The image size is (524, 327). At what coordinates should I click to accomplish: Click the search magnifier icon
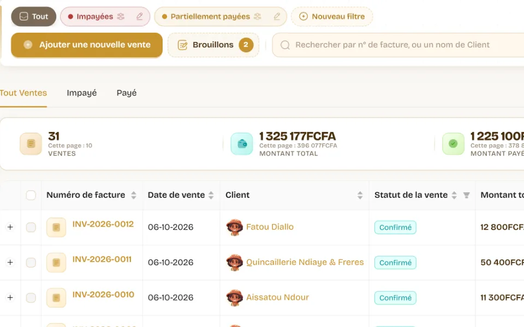click(x=285, y=45)
